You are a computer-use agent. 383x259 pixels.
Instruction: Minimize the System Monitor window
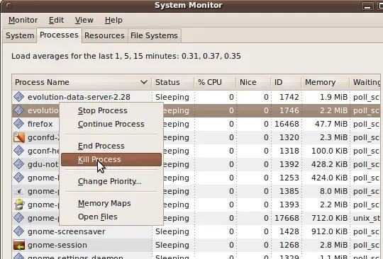pyautogui.click(x=367, y=6)
